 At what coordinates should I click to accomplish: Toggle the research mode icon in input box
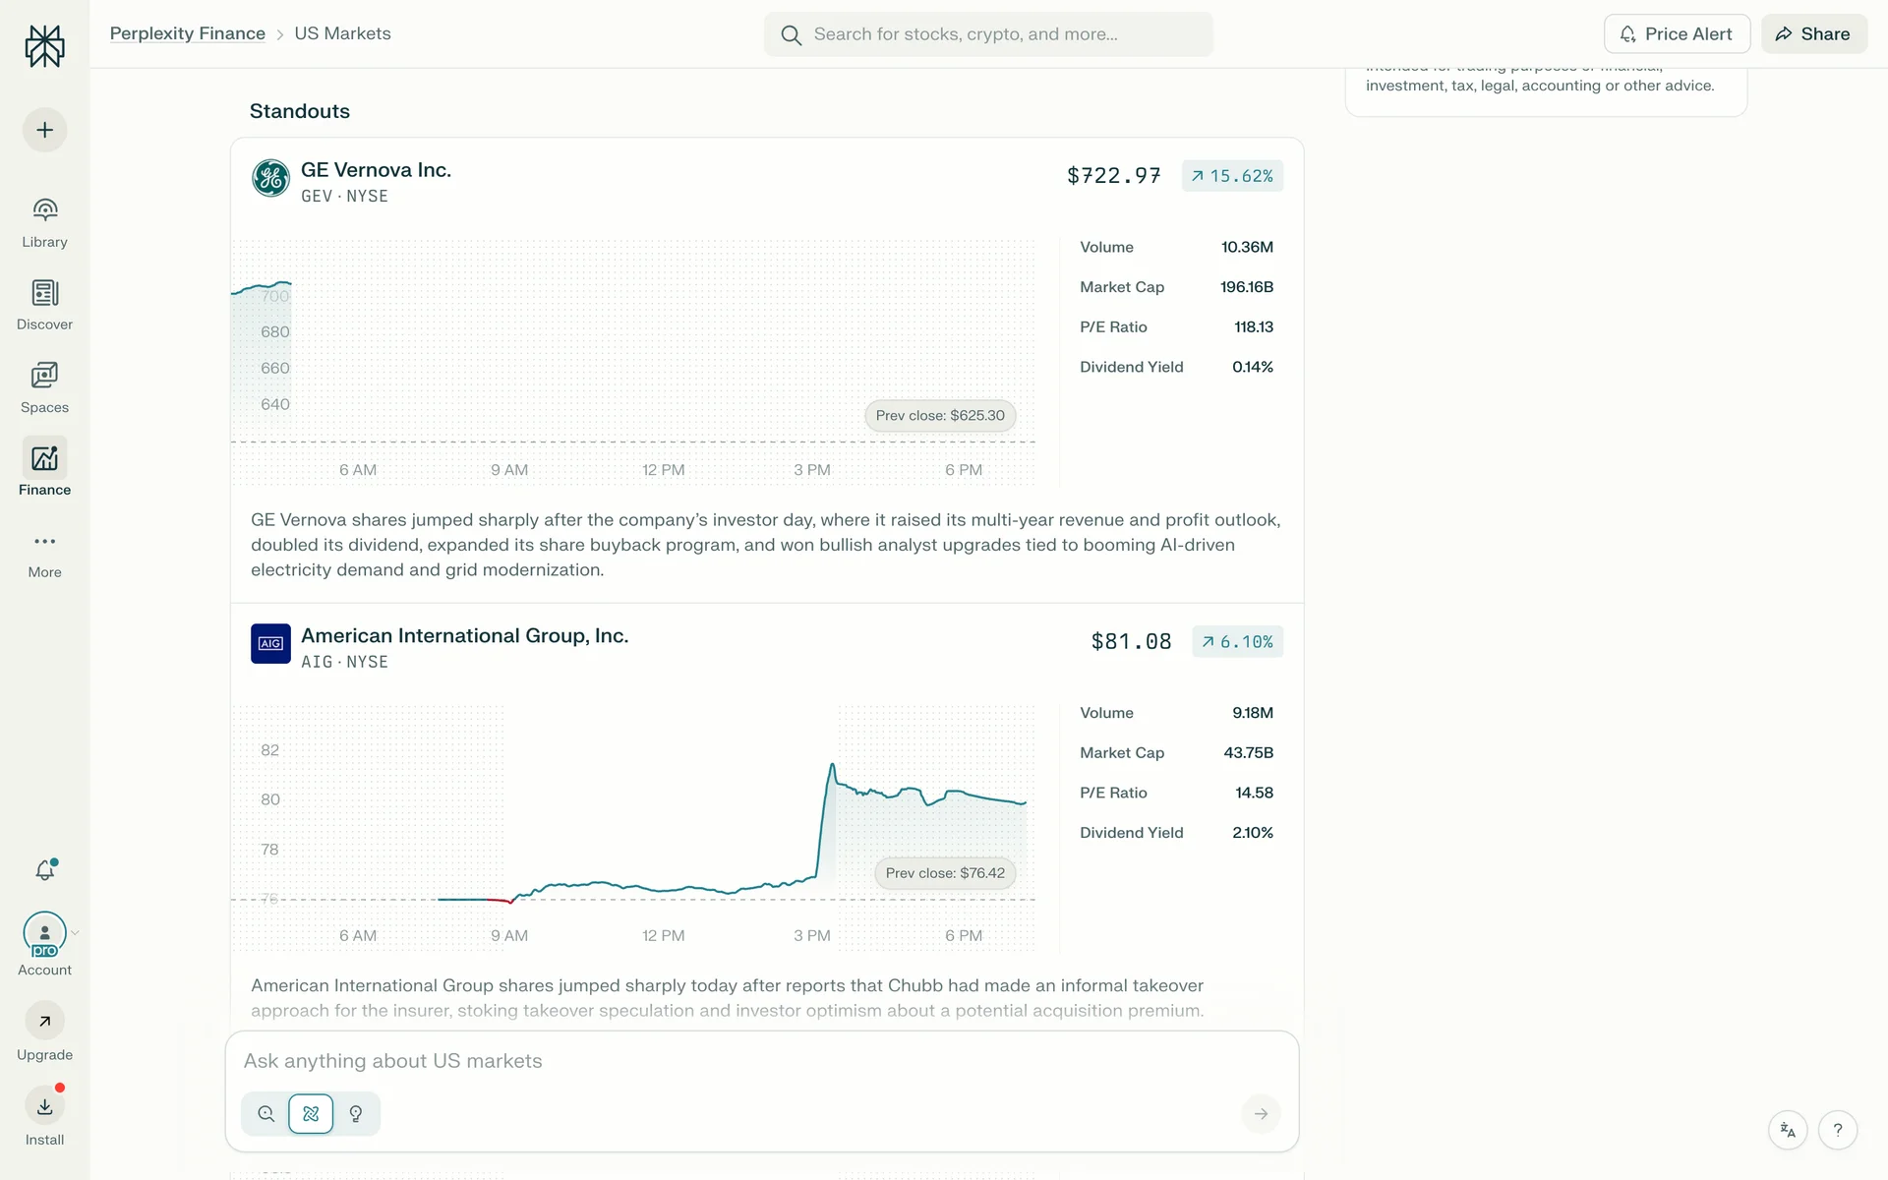(311, 1114)
